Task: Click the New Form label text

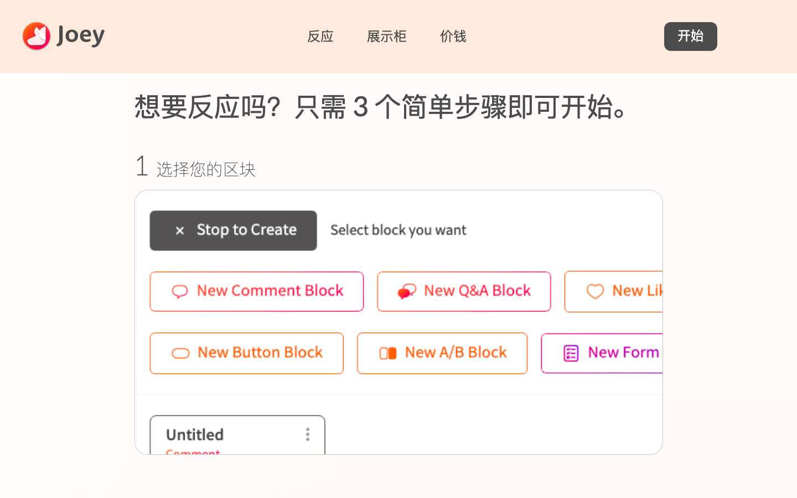Action: pos(624,353)
